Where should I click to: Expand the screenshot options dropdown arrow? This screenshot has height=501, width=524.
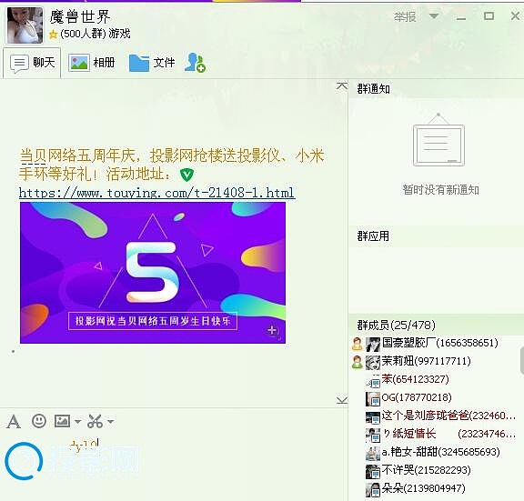[110, 422]
